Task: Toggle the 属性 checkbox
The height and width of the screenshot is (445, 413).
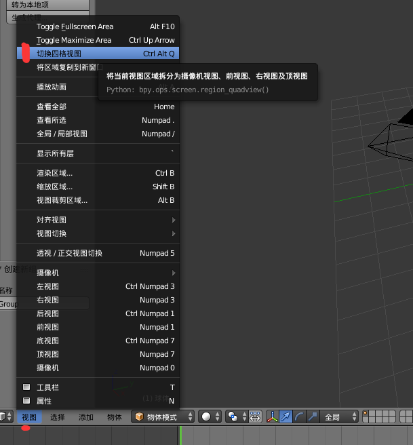Action: pyautogui.click(x=26, y=400)
